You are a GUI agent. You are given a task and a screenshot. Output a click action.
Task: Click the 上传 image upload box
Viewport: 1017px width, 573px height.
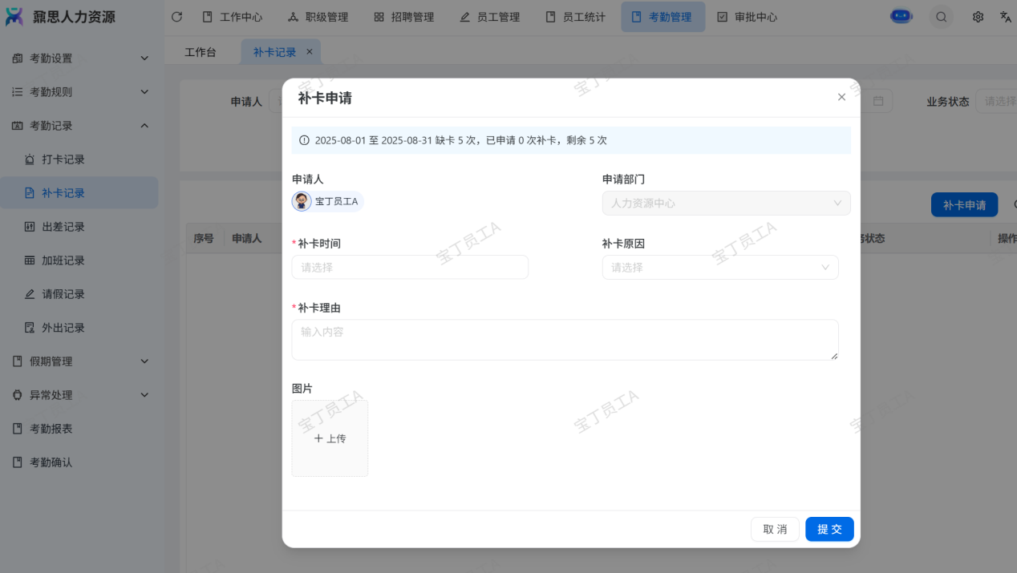[330, 438]
